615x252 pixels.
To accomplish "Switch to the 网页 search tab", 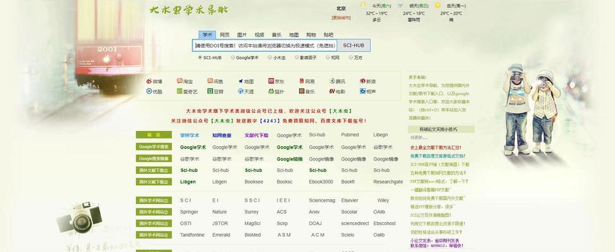I will tap(225, 35).
